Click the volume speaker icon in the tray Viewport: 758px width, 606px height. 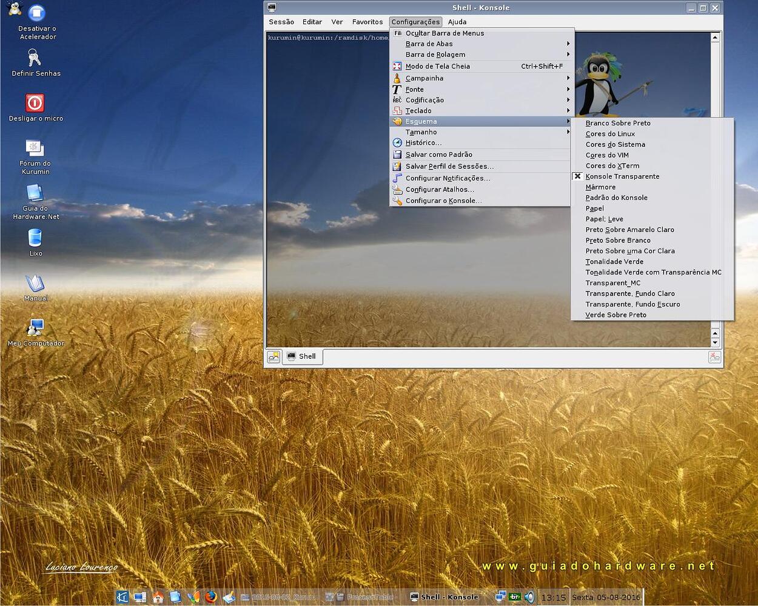pos(529,597)
